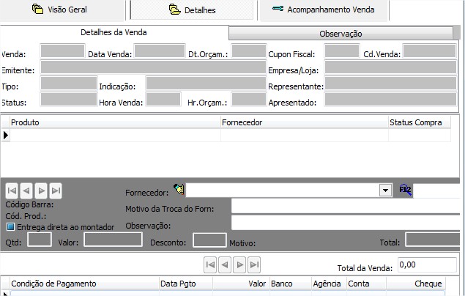Click the F12 binoculars search icon
This screenshot has width=465, height=296.
pyautogui.click(x=406, y=190)
